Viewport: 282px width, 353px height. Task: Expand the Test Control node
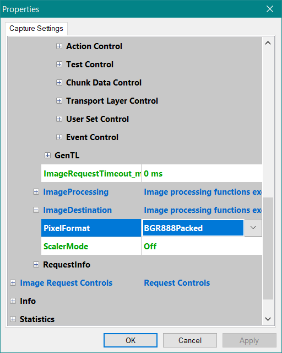click(59, 65)
